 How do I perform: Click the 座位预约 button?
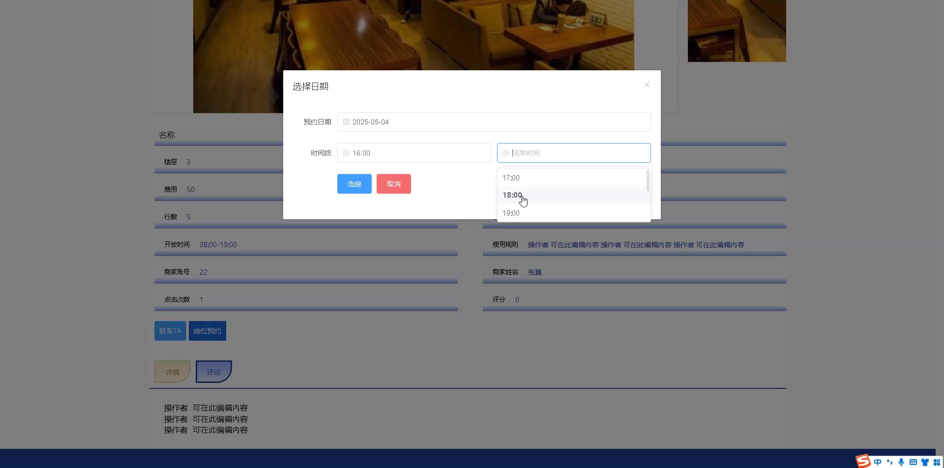point(207,331)
